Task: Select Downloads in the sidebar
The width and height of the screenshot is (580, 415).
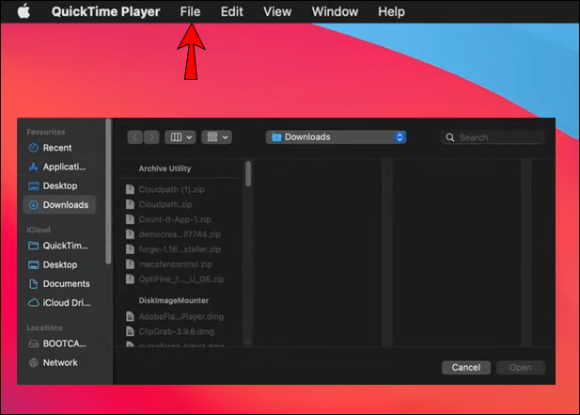Action: [x=59, y=205]
